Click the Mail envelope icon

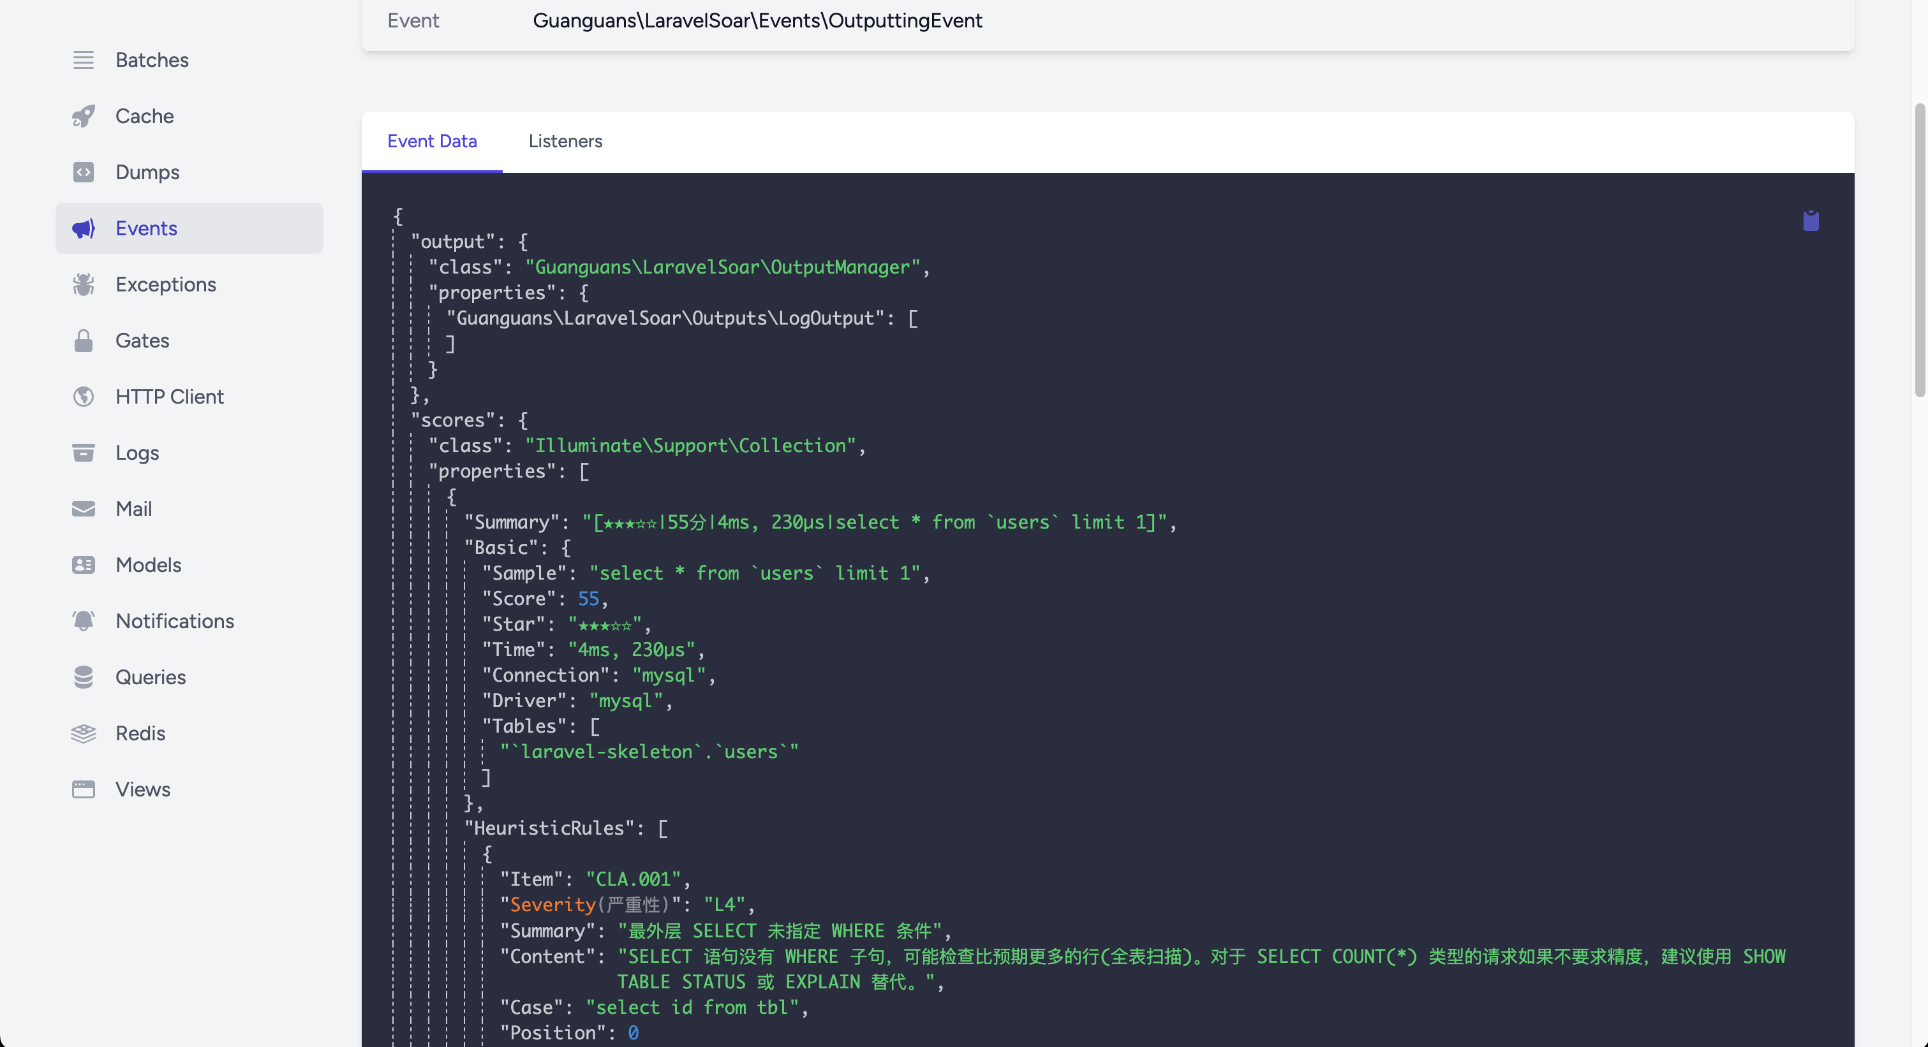(x=83, y=509)
